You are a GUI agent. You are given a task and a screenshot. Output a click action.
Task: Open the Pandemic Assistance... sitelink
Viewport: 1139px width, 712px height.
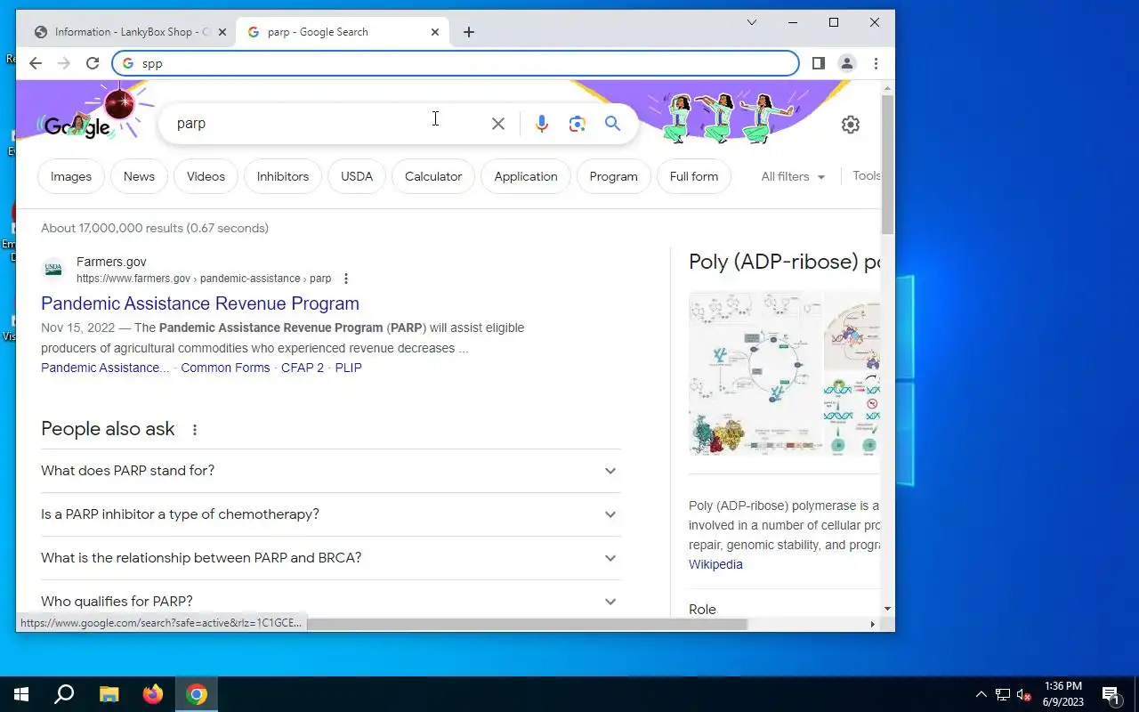click(x=105, y=368)
